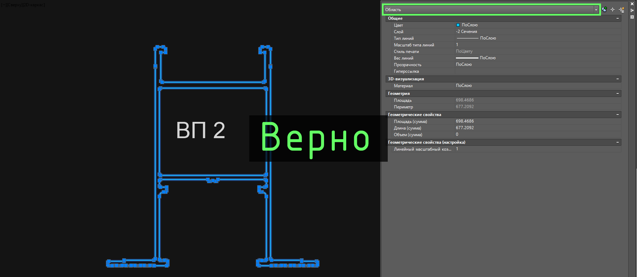Click the Материал ПоСлою value
This screenshot has height=277, width=637.
click(x=464, y=86)
